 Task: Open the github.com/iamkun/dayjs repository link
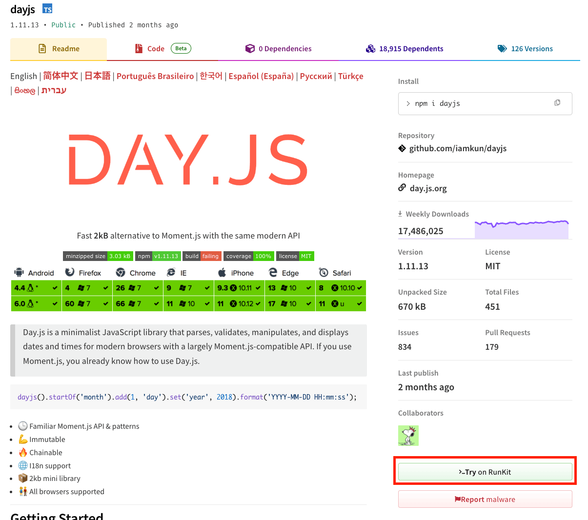(x=458, y=148)
